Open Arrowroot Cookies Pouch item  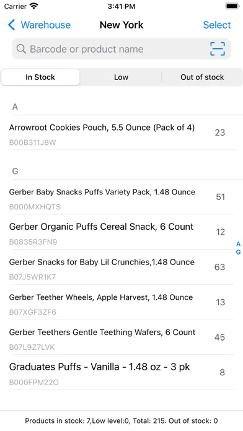[x=122, y=133]
